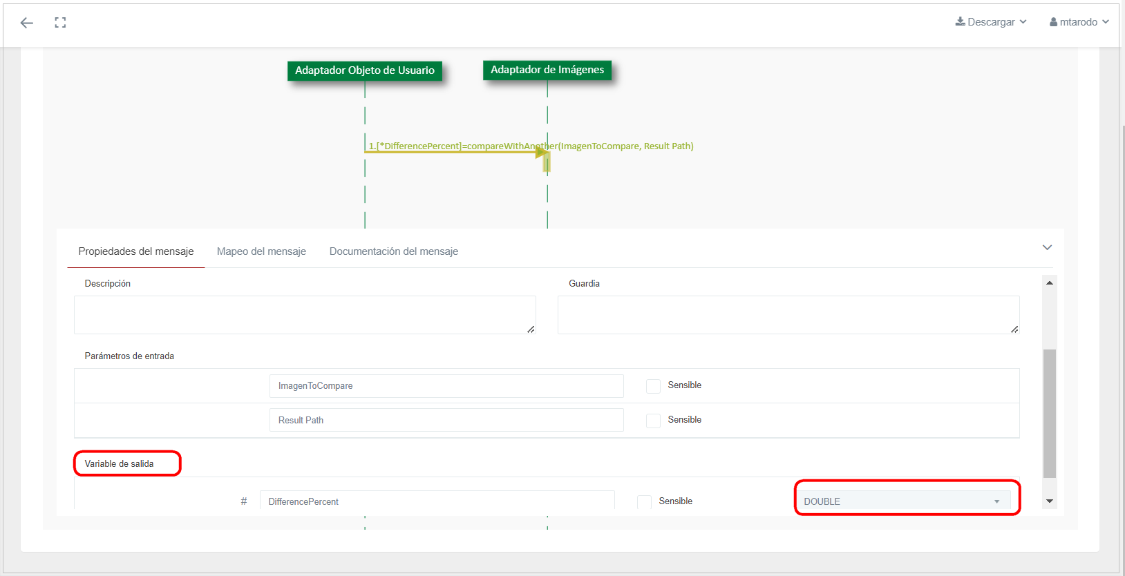The height and width of the screenshot is (576, 1125).
Task: Toggle the fullscreen expand icon
Action: tap(60, 23)
